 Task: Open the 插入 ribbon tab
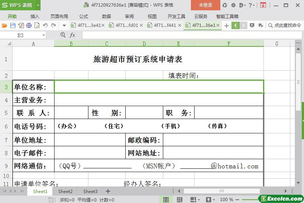(35, 17)
